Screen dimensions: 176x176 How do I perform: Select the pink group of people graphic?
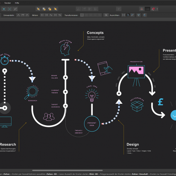click(49, 117)
